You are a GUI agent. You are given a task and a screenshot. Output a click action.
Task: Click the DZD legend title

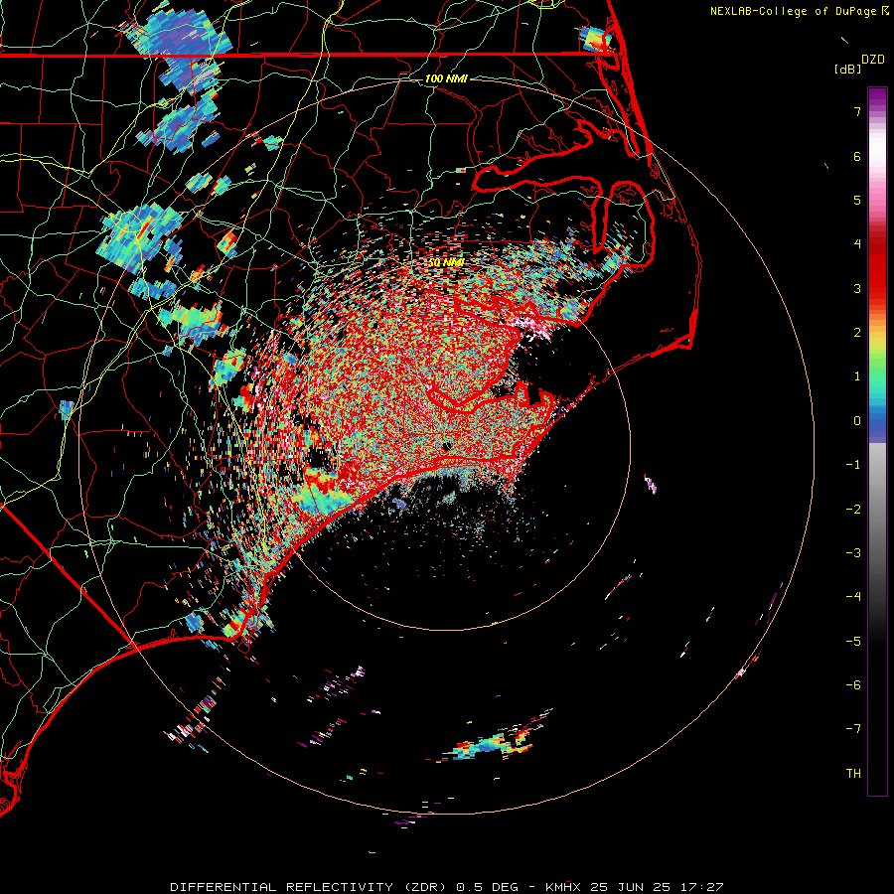pyautogui.click(x=873, y=60)
